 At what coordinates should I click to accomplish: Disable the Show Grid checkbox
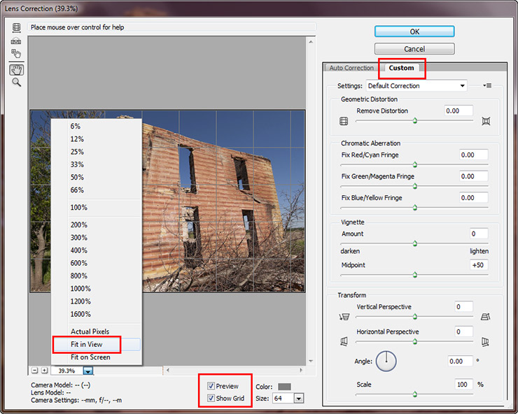pyautogui.click(x=211, y=398)
